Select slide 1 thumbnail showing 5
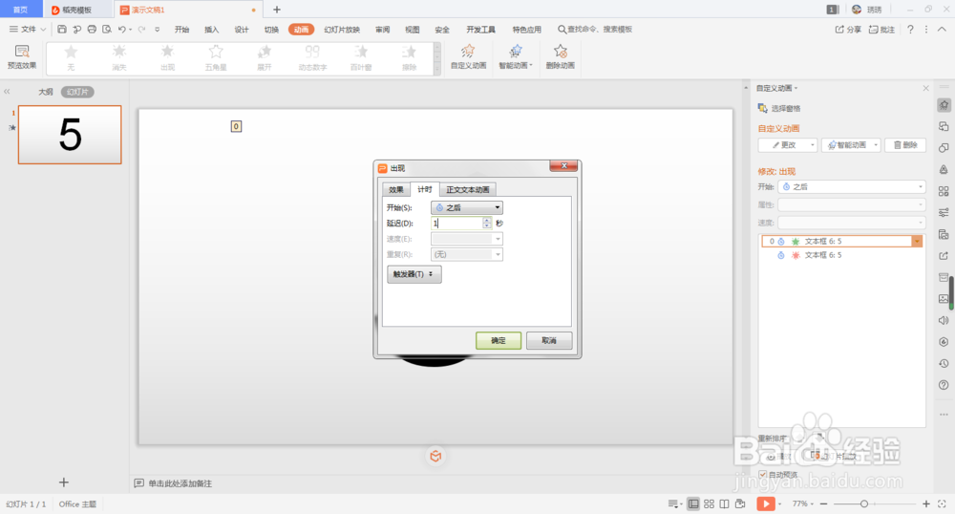Image resolution: width=955 pixels, height=514 pixels. click(70, 135)
